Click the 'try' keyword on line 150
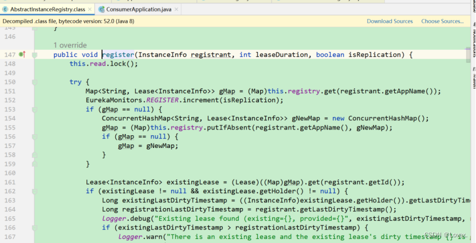Image resolution: width=476 pixels, height=243 pixels. click(x=75, y=82)
